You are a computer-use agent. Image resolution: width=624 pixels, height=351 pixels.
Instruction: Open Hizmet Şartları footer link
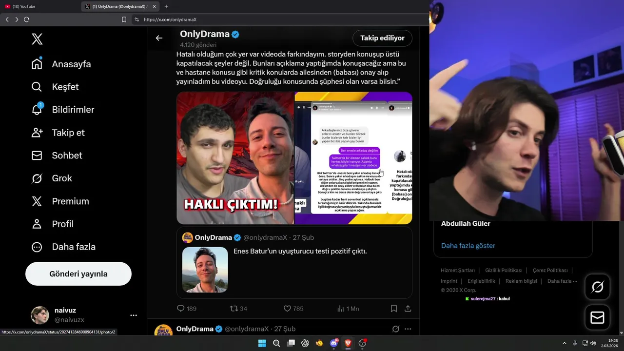coord(458,270)
